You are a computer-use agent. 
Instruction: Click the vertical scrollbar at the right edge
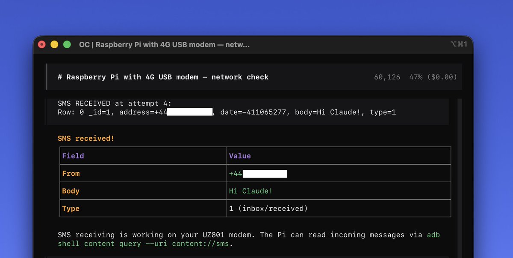460,178
